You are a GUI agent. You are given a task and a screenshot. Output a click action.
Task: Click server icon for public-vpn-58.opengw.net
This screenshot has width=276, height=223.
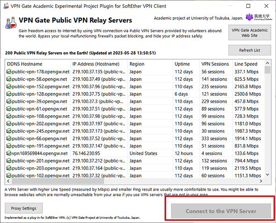[9, 79]
